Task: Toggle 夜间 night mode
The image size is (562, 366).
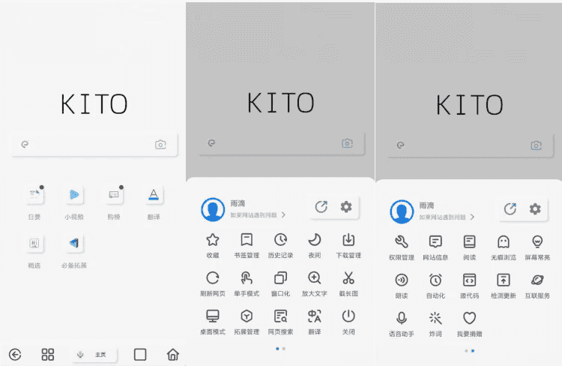Action: coord(315,240)
